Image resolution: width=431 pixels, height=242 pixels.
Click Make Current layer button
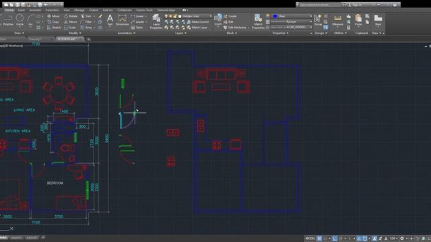(198, 22)
